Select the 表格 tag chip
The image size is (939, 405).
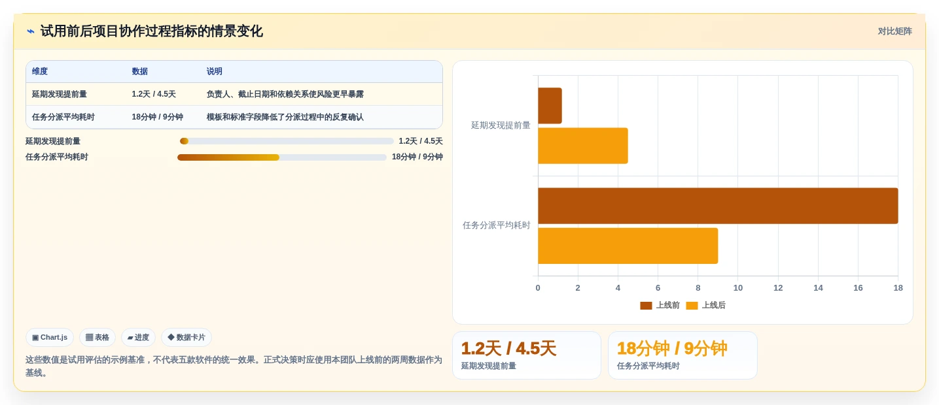point(97,338)
